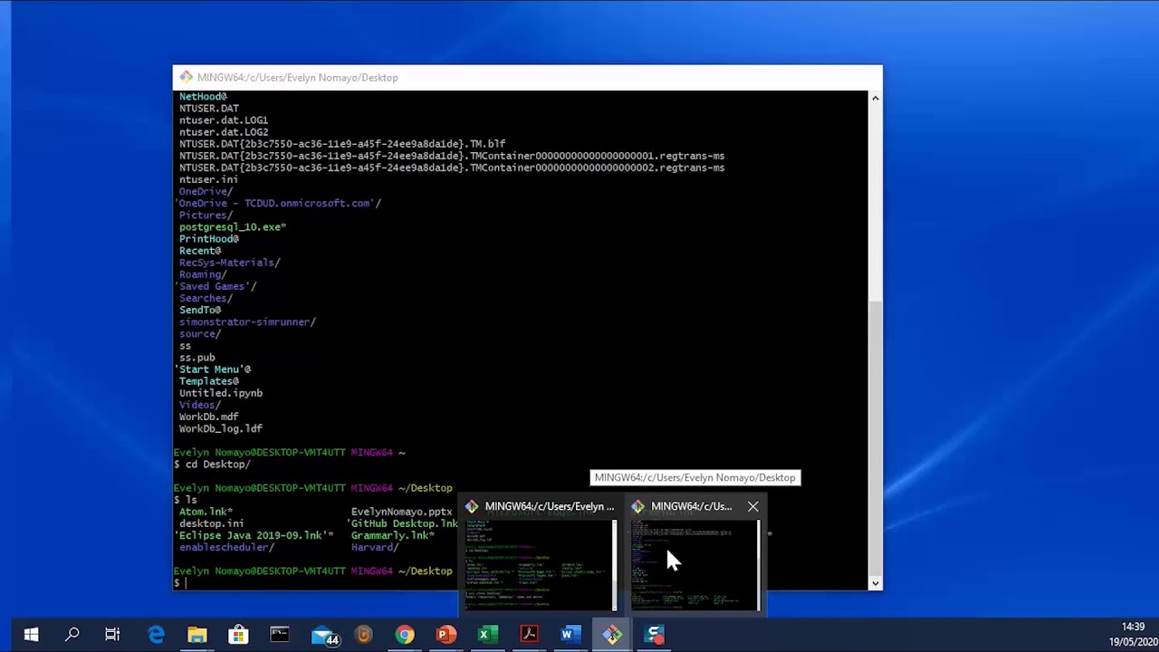This screenshot has height=652, width=1159.
Task: Click 'Atom.lnk*' file entry
Action: point(206,512)
